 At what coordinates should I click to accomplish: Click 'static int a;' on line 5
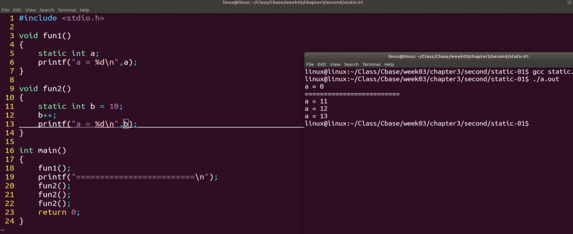pos(69,53)
